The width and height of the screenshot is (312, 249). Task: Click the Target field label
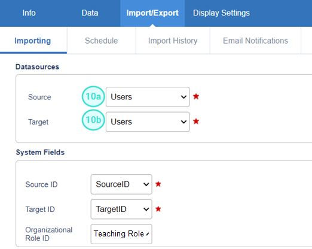point(38,122)
